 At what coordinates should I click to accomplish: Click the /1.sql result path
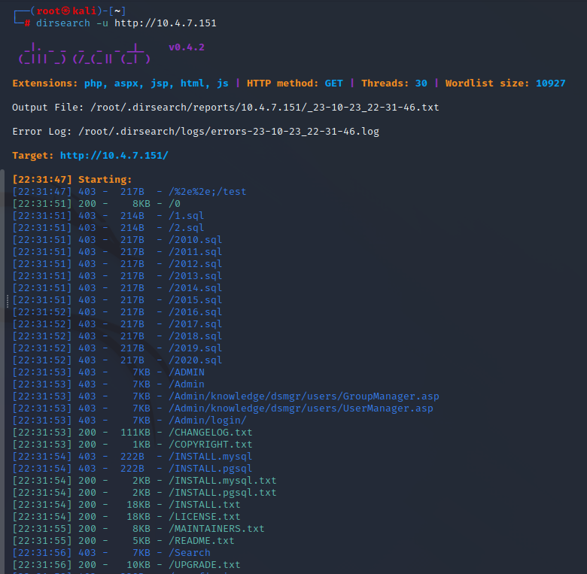click(x=187, y=215)
